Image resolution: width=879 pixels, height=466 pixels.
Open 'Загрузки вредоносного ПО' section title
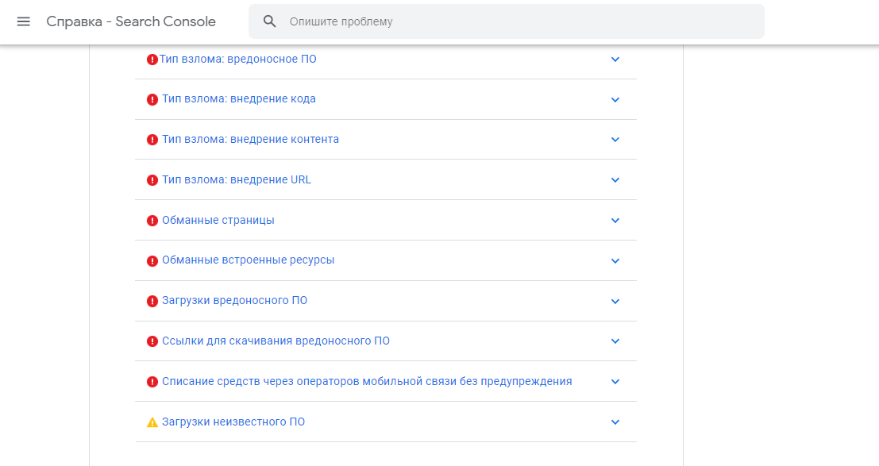tap(234, 301)
